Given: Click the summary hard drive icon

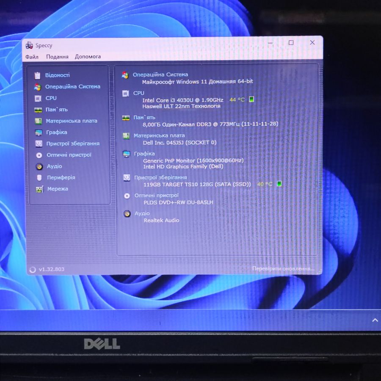Looking at the screenshot, I should [127, 178].
